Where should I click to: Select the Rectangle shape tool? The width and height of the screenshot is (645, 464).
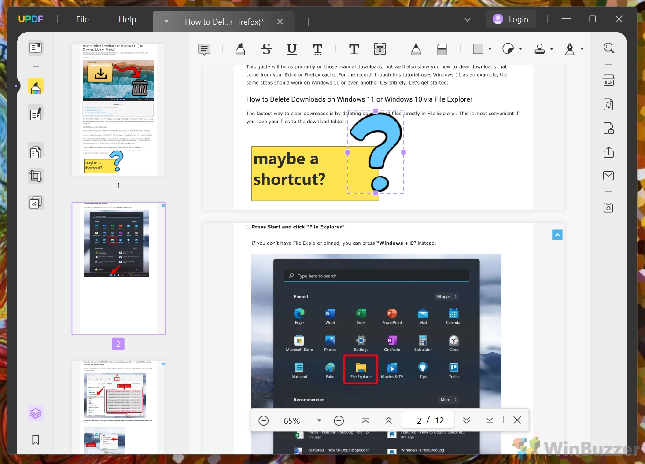click(478, 49)
